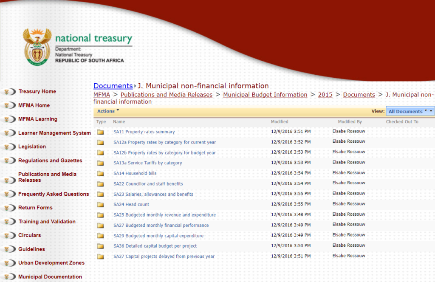Image resolution: width=435 pixels, height=282 pixels.
Task: Click the large Documents title link
Action: coord(113,86)
